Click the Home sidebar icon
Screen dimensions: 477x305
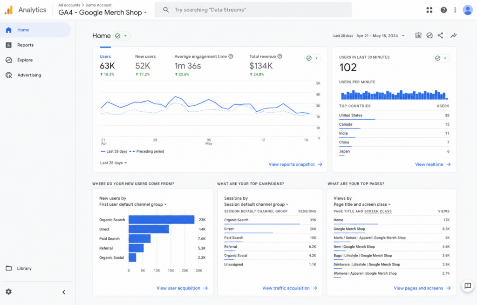[x=8, y=30]
